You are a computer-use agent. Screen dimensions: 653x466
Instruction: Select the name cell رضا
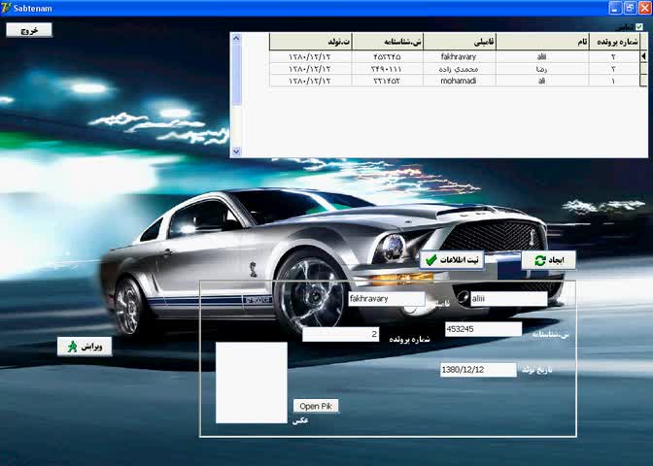point(542,69)
